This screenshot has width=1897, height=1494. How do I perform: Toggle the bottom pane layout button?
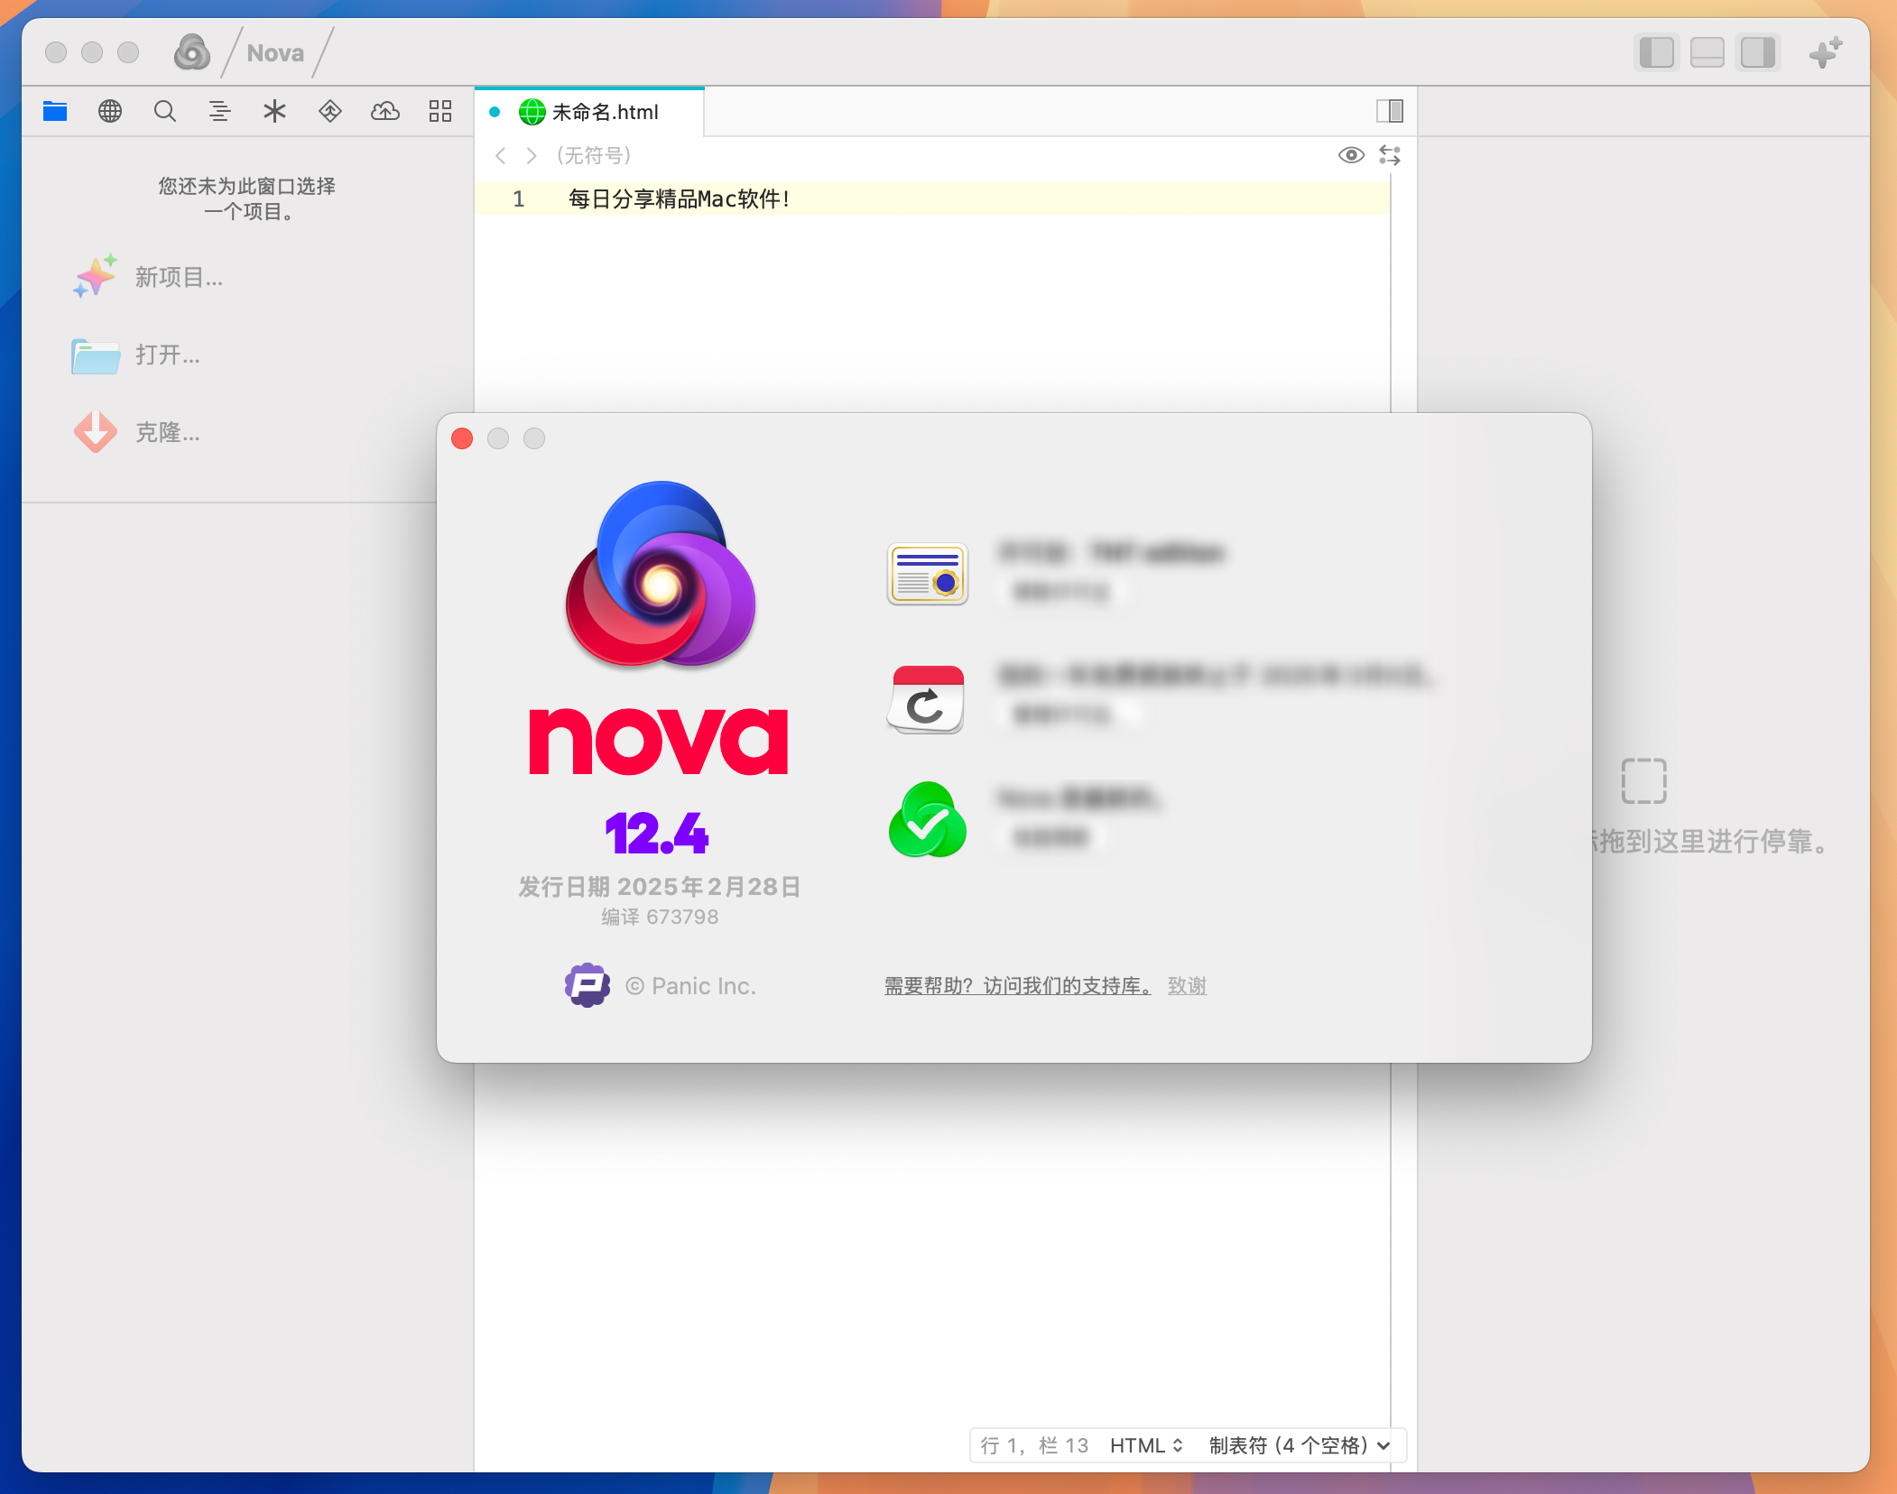click(x=1707, y=52)
